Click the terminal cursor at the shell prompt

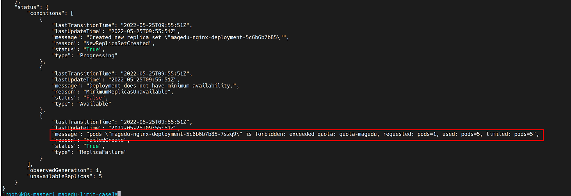[119, 194]
